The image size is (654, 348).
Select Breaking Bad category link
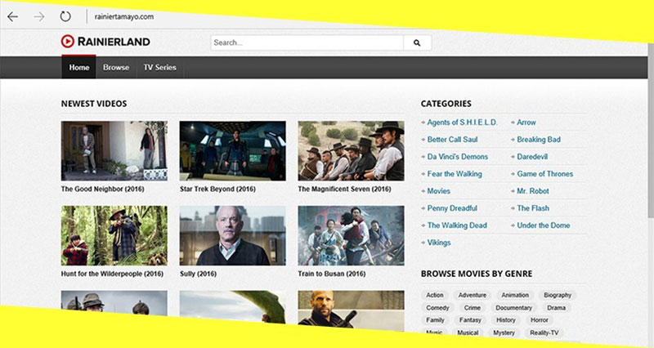[x=538, y=140]
